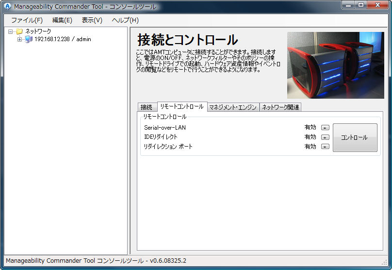The image size is (392, 270).
Task: Switch to the リモートコントロール tab
Action: (182, 106)
